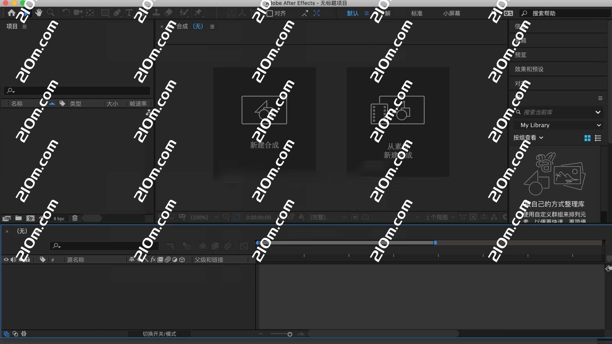Select the Roto Brush tool
The image size is (612, 344).
[184, 13]
